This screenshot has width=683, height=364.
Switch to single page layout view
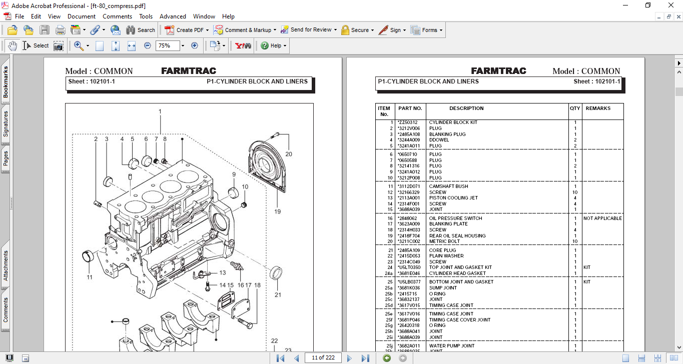pyautogui.click(x=625, y=358)
